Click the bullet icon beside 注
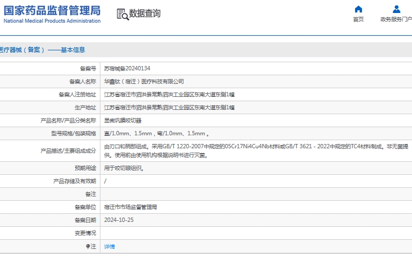 pyautogui.click(x=88, y=246)
